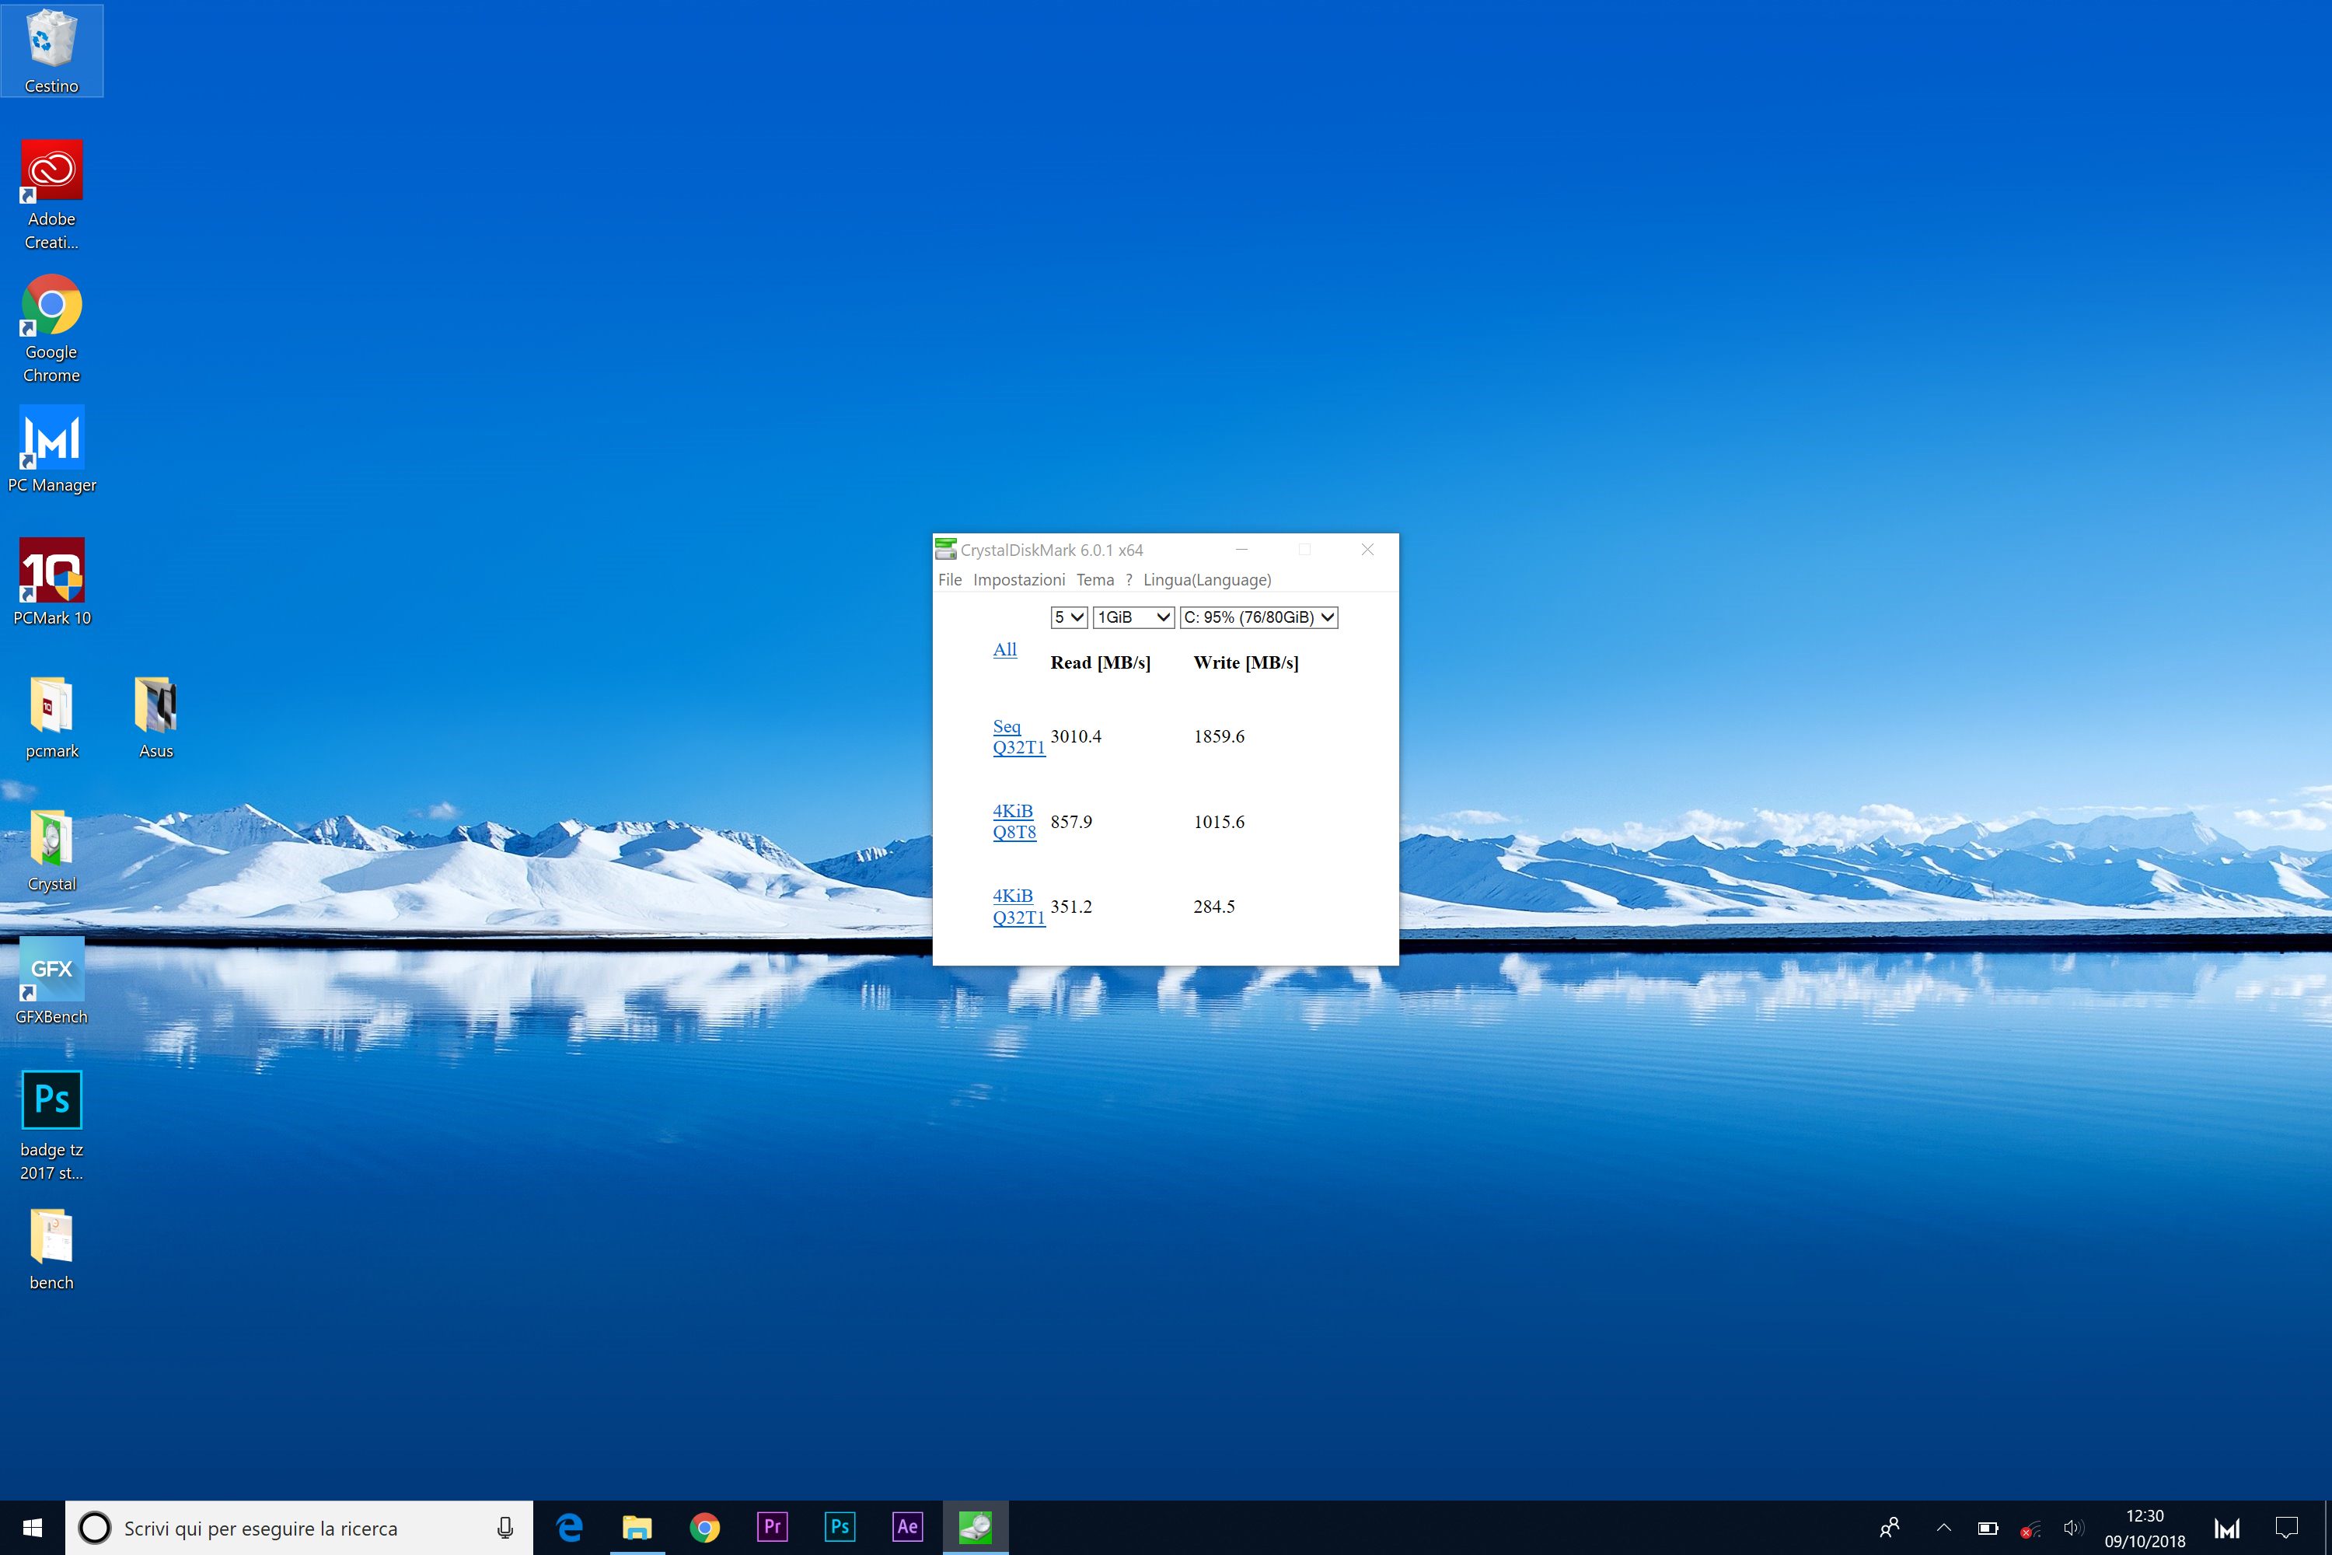
Task: Open the drive C: 95% dropdown
Action: pyautogui.click(x=1259, y=617)
